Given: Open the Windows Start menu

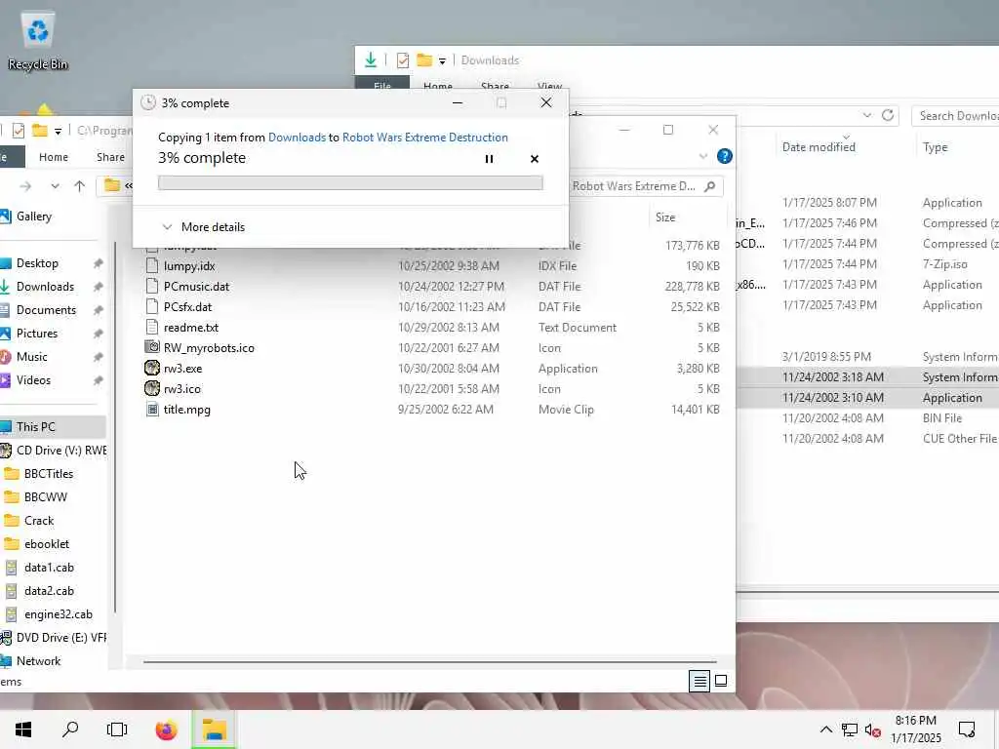Looking at the screenshot, I should (x=23, y=729).
